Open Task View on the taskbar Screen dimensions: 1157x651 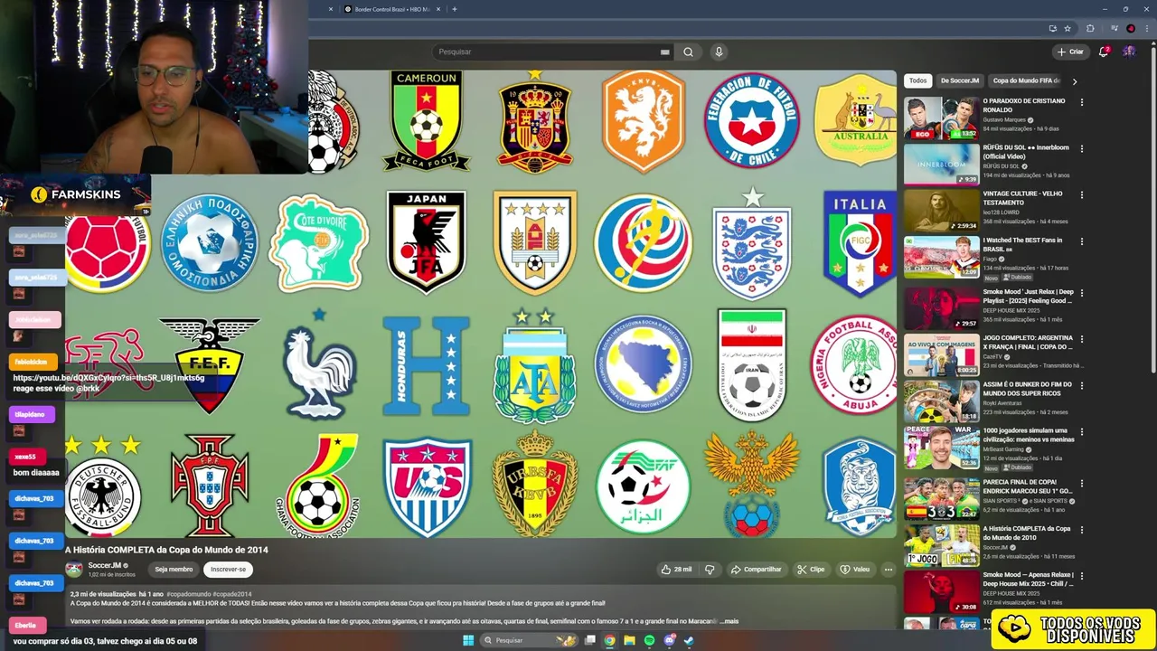point(590,640)
